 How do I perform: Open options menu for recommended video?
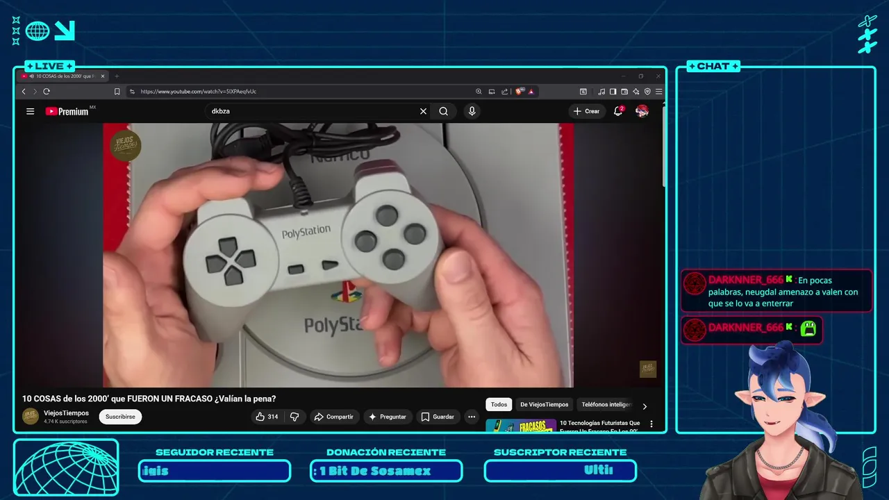[x=651, y=424]
